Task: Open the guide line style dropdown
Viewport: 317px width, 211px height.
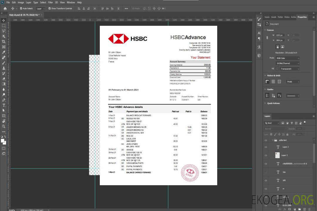Action: tap(293, 96)
